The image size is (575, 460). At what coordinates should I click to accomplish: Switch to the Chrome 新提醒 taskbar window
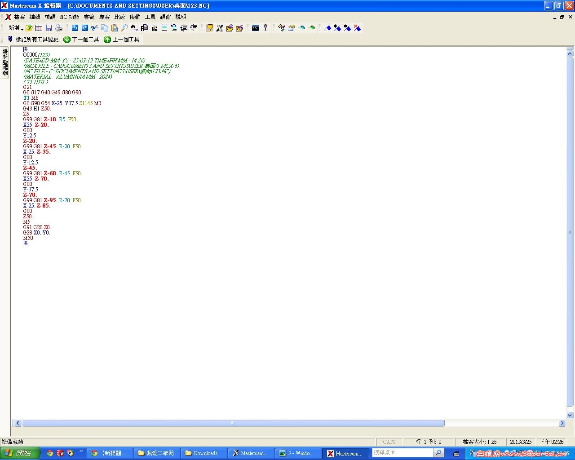coord(109,453)
